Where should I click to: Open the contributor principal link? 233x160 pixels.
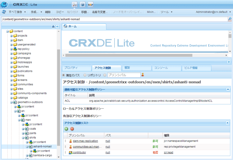coord(79,153)
